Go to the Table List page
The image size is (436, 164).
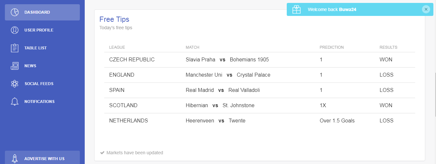tap(42, 48)
